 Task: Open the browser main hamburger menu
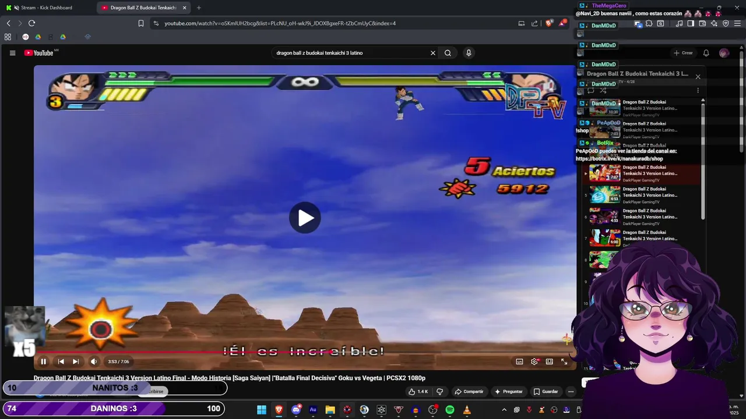(x=738, y=23)
